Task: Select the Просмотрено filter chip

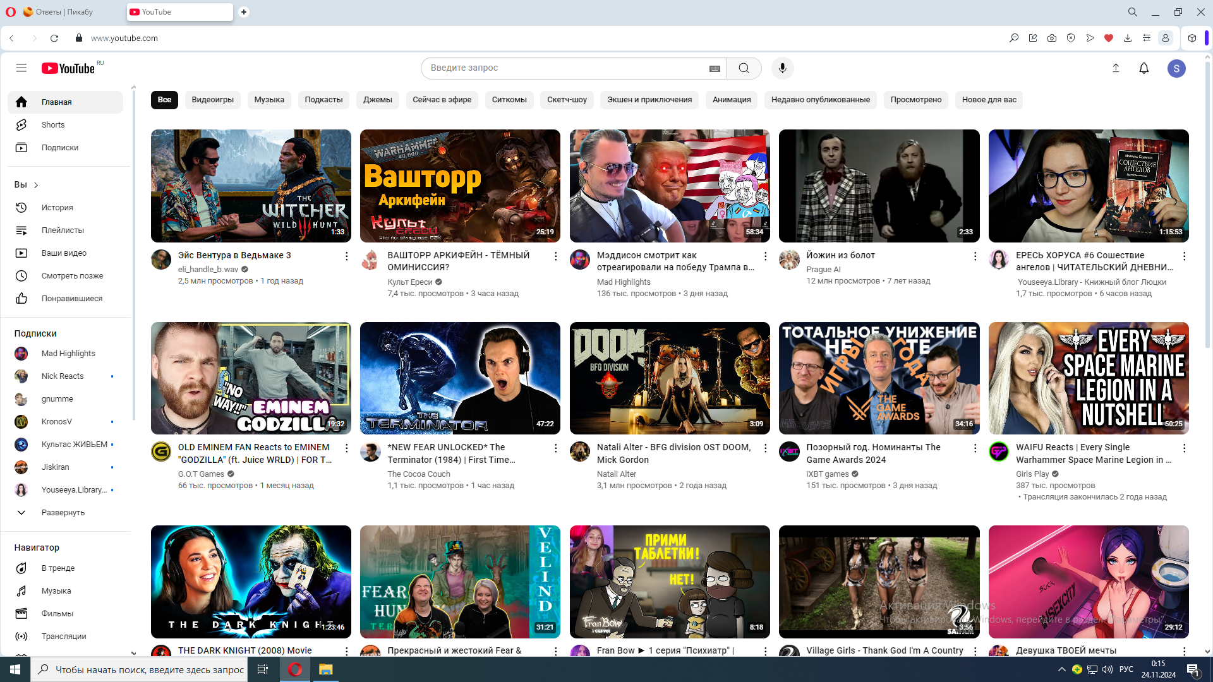Action: 915,100
